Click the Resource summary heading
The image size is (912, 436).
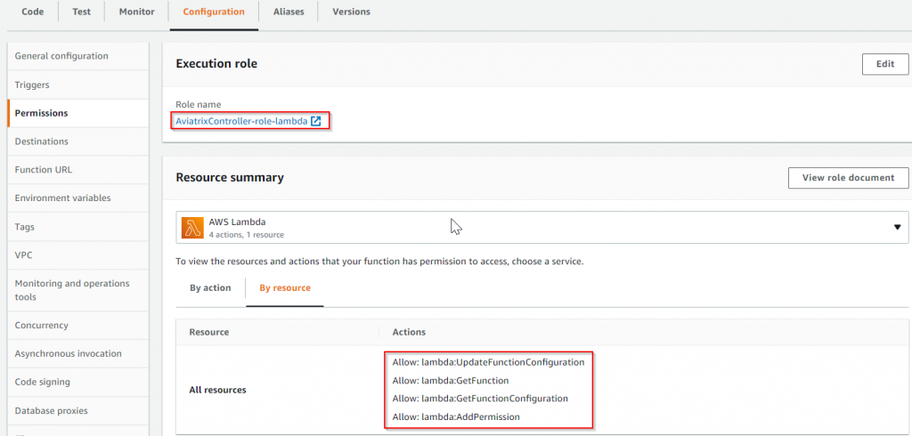pos(230,178)
